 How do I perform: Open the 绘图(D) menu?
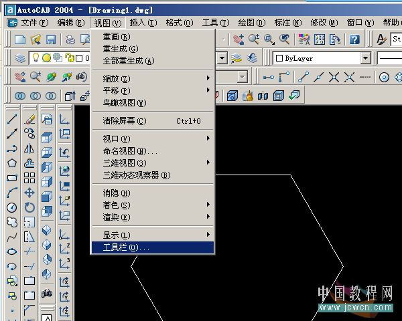[x=252, y=23]
